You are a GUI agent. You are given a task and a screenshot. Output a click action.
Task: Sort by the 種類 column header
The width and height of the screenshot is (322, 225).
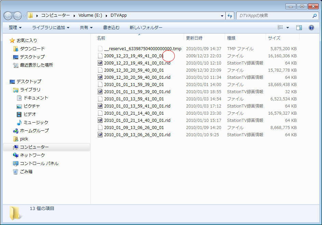tap(231, 38)
